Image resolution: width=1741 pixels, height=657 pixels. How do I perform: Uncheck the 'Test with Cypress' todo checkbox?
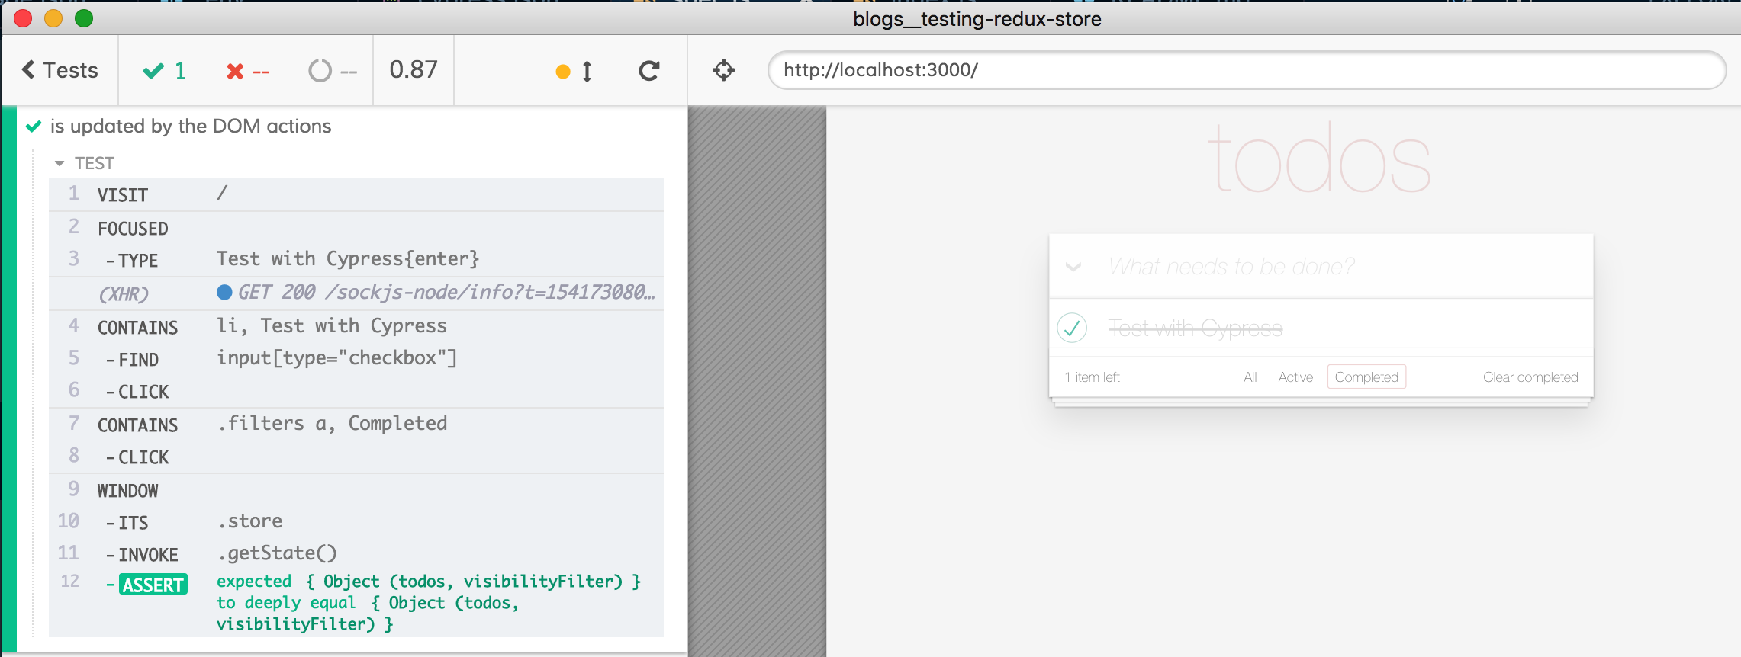point(1072,328)
